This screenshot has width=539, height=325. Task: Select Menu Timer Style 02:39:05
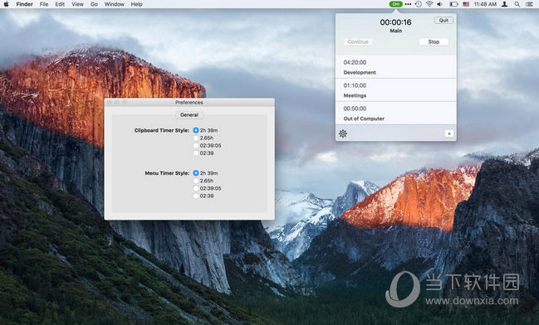coord(196,188)
